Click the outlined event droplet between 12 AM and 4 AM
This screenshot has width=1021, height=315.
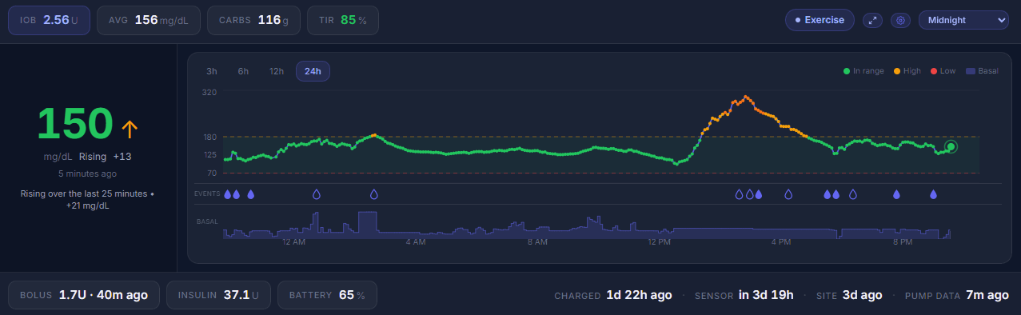tap(373, 194)
